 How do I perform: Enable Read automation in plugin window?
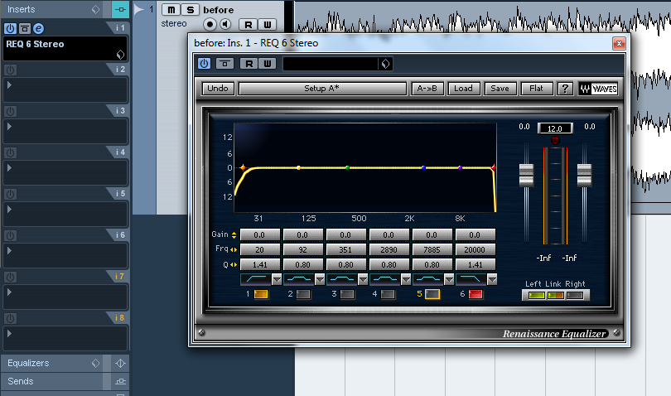click(249, 64)
